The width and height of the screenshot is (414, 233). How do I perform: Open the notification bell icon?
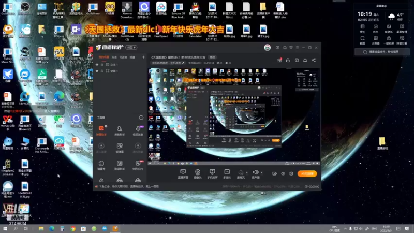(x=305, y=60)
